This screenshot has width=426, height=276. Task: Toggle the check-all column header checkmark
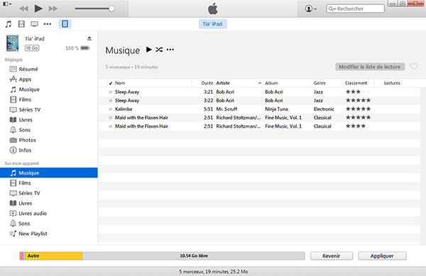point(111,83)
